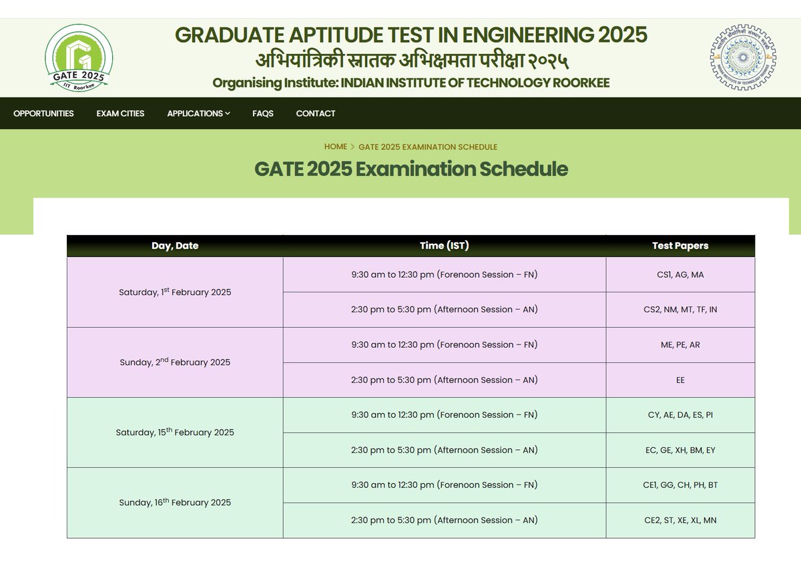The width and height of the screenshot is (801, 566).
Task: Click the 'CS2, NM, MT, TF, IN' papers cell
Action: point(680,310)
